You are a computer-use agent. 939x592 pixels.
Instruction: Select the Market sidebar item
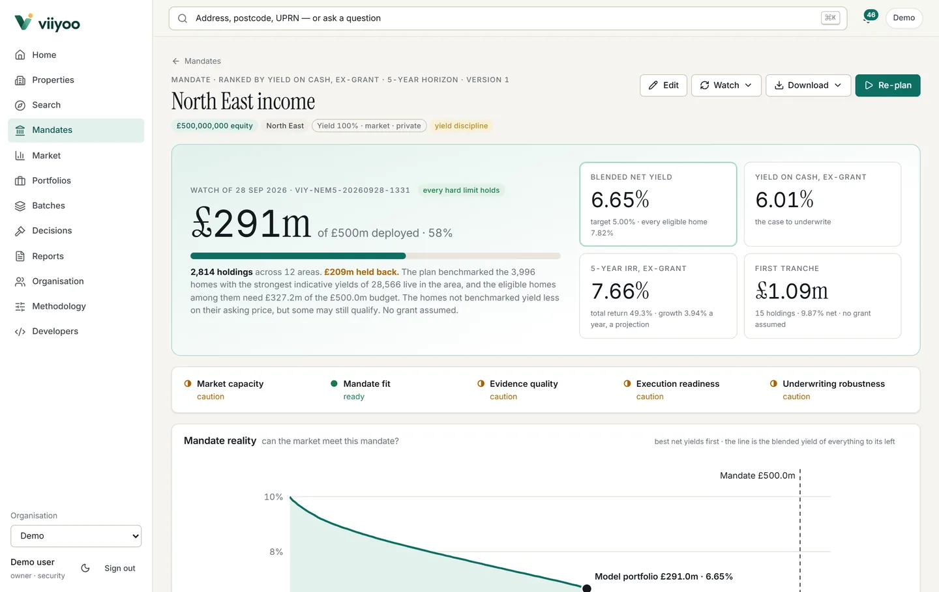point(76,156)
